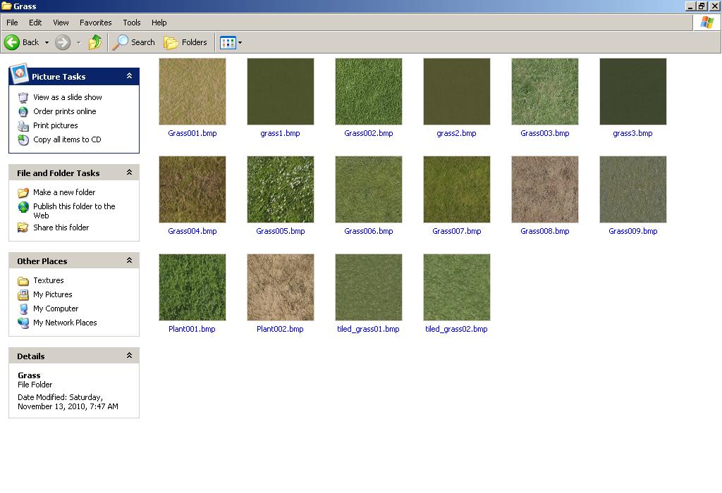Click Copy all items to CD link
Image resolution: width=722 pixels, height=493 pixels.
67,139
